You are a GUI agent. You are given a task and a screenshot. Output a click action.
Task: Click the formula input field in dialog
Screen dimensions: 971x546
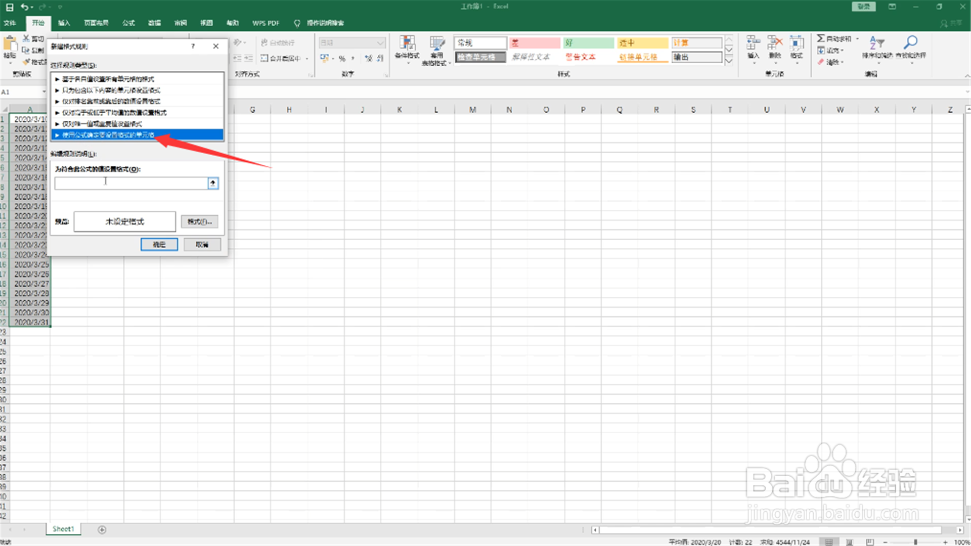pos(131,183)
